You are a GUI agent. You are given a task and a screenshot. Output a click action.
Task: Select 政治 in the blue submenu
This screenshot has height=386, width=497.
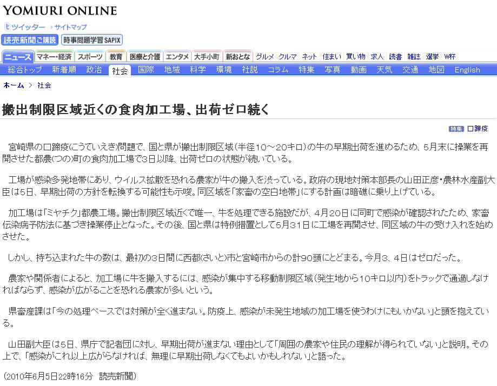(x=94, y=70)
